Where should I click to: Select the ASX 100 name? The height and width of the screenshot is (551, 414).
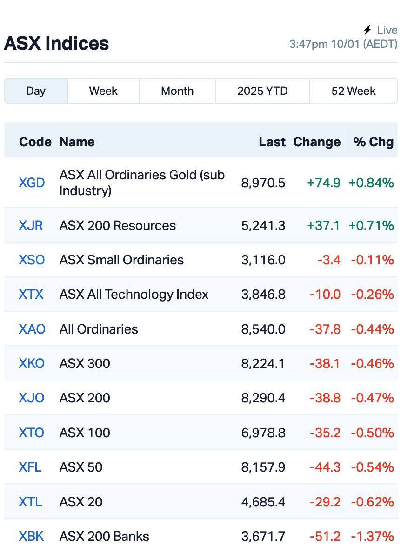coord(85,433)
